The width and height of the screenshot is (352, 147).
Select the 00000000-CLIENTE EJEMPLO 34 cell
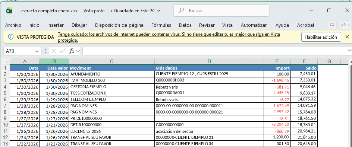209,144
